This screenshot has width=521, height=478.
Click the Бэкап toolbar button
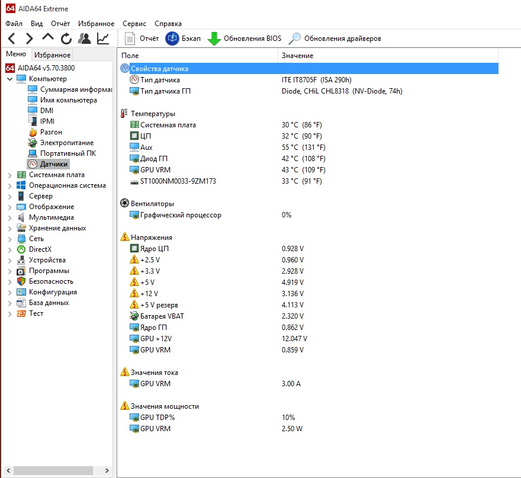[183, 39]
